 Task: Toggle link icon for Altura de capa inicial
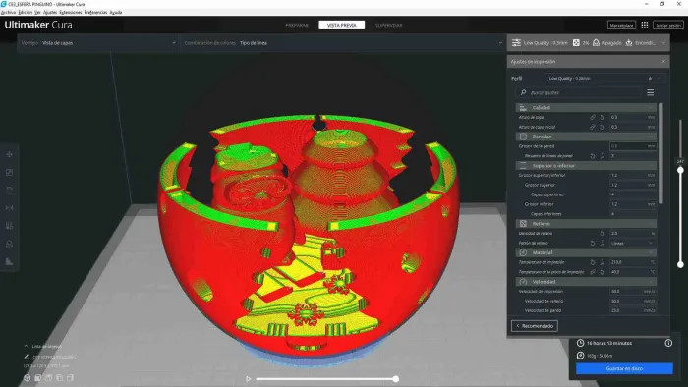tap(593, 127)
